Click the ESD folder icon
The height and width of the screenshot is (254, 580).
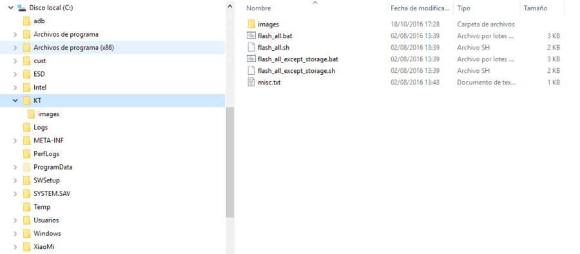click(26, 74)
